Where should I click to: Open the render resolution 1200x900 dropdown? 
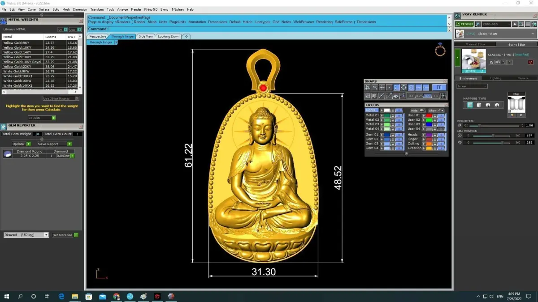pos(496,24)
